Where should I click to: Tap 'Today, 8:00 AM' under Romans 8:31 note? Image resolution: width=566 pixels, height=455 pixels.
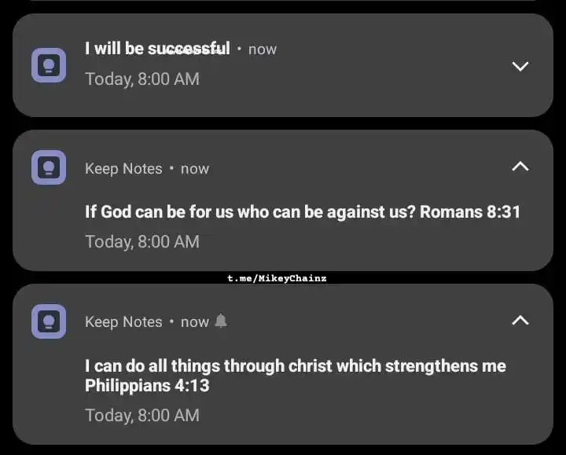pos(142,242)
